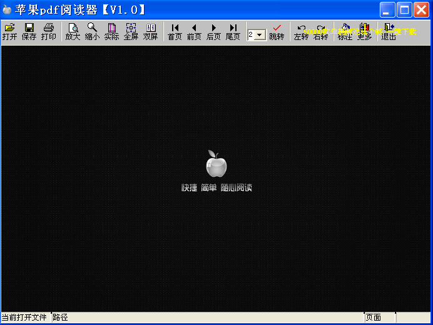Maximize the 苹果pdf阅读器 window
433x325 pixels.
(x=404, y=9)
